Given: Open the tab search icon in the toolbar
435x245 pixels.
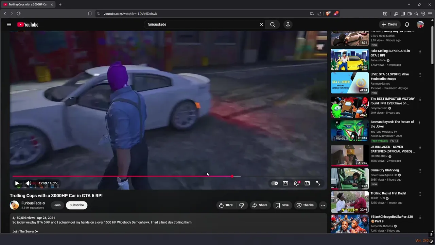Looking at the screenshot, I should point(385,14).
